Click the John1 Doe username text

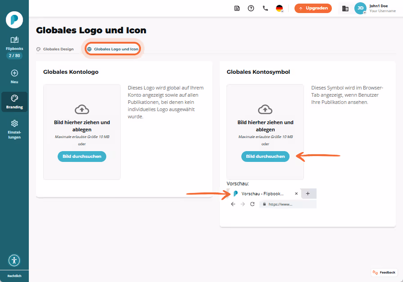(379, 6)
